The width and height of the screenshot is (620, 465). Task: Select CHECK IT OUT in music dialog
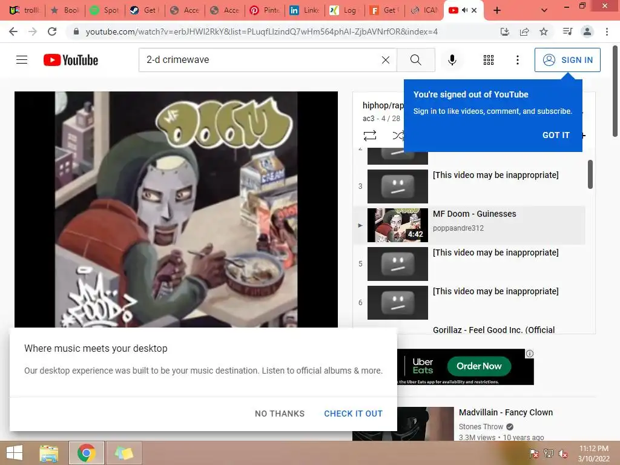[353, 414]
